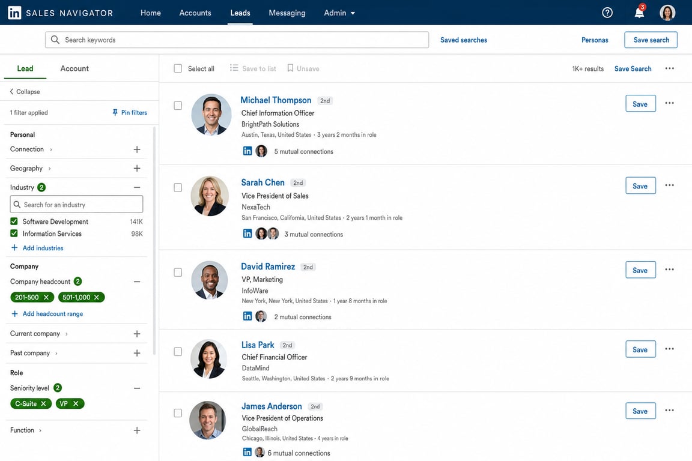This screenshot has height=461, width=692.
Task: Collapse the Seniority level filter
Action: point(137,388)
